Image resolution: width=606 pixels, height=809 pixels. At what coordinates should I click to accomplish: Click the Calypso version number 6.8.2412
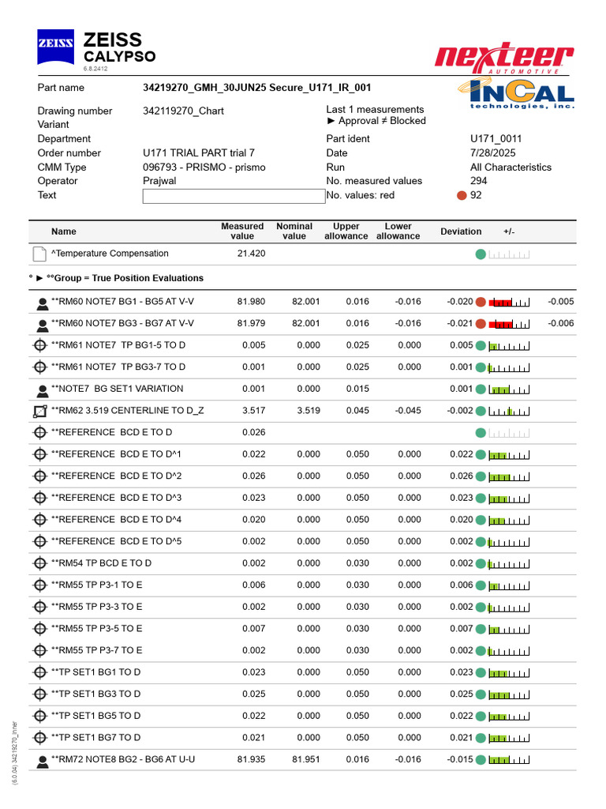95,68
